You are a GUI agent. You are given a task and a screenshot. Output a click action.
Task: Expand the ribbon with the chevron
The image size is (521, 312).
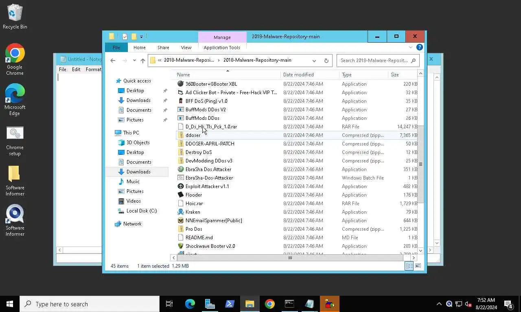point(411,47)
